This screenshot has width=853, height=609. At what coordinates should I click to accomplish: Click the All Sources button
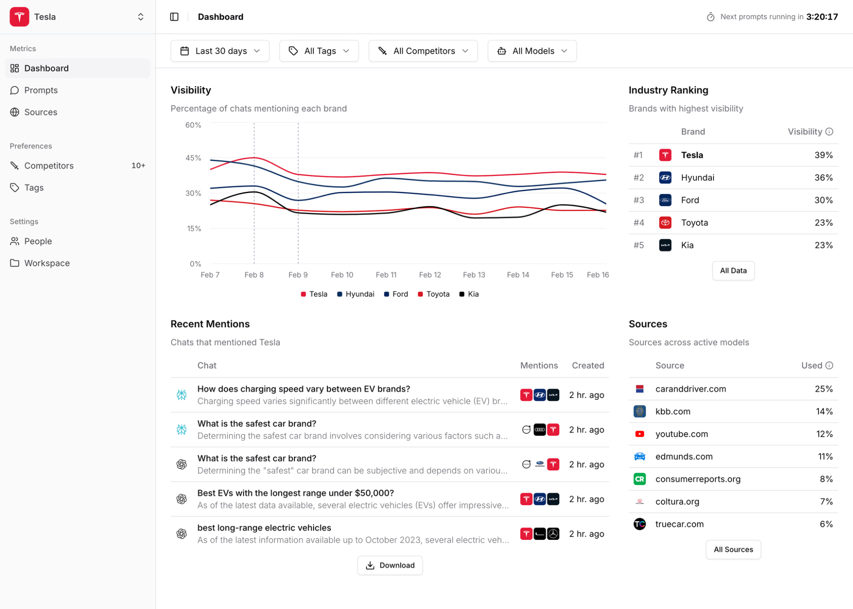click(x=733, y=549)
